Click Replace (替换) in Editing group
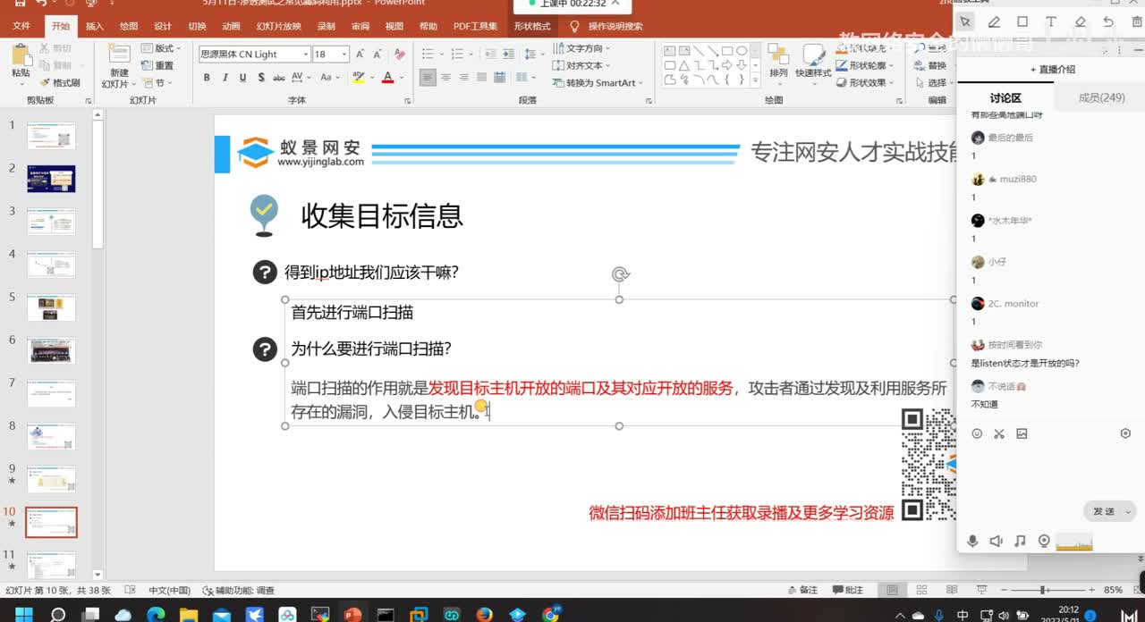Screen dimensions: 1145x622 pos(930,65)
